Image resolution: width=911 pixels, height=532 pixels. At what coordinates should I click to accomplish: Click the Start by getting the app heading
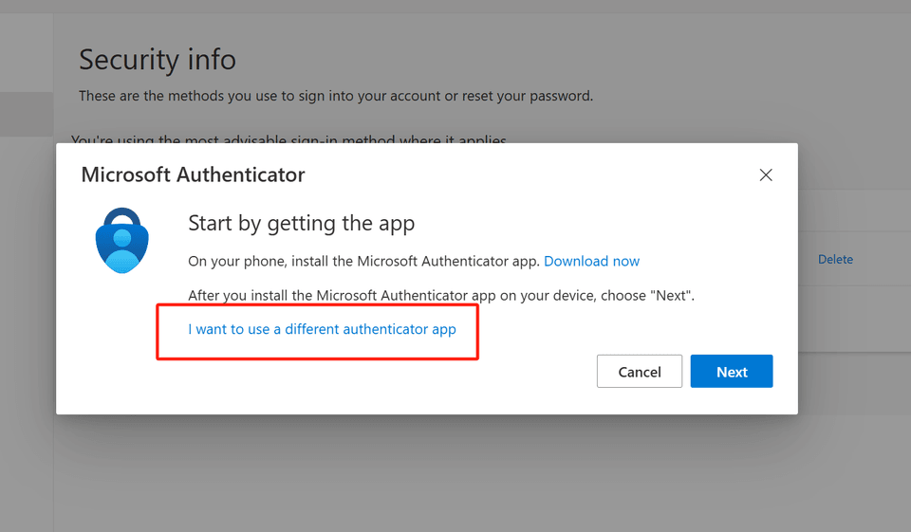point(301,223)
